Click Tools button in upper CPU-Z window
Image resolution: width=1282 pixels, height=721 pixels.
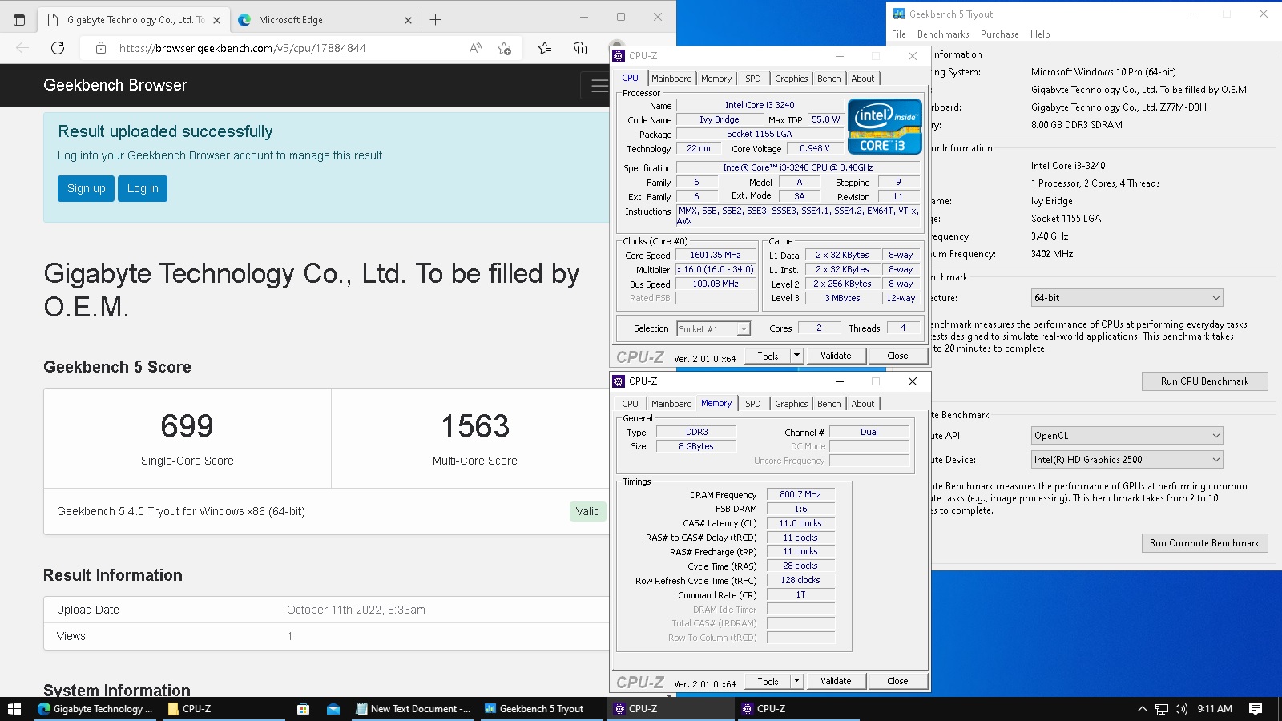coord(768,356)
